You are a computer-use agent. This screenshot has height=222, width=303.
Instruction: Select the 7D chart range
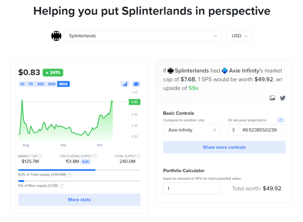pyautogui.click(x=31, y=84)
